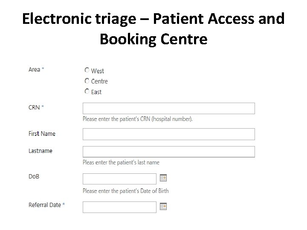The image size is (307, 230).
Task: Click the DoB field label
Action: [x=34, y=176]
